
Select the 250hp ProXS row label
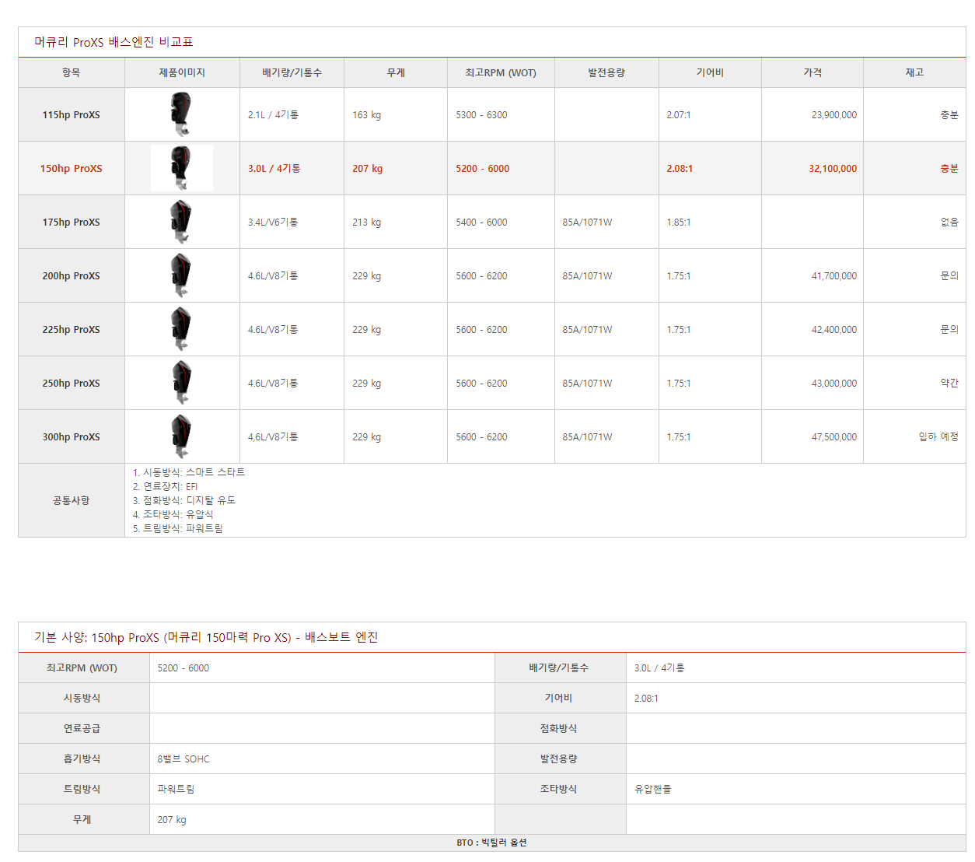(x=72, y=383)
